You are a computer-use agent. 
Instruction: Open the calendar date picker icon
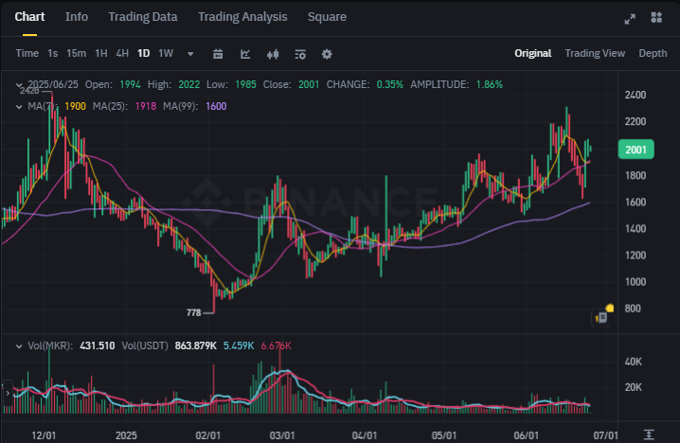point(218,54)
